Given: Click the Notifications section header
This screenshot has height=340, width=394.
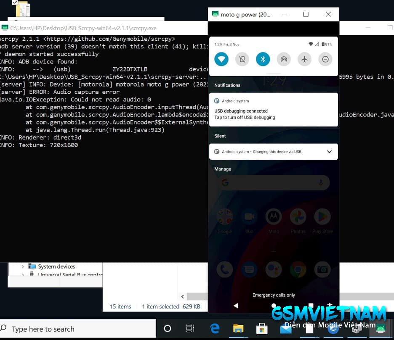Looking at the screenshot, I should tap(227, 85).
